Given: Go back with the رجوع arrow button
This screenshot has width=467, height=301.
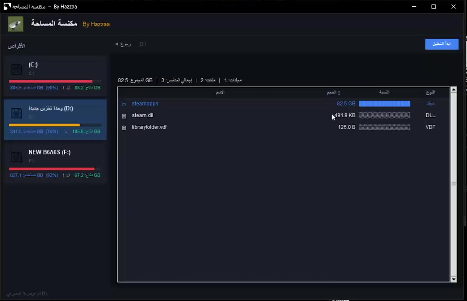Looking at the screenshot, I should pos(123,44).
